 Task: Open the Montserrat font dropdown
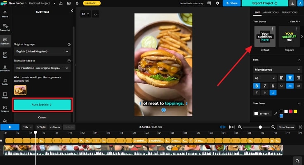point(277,70)
